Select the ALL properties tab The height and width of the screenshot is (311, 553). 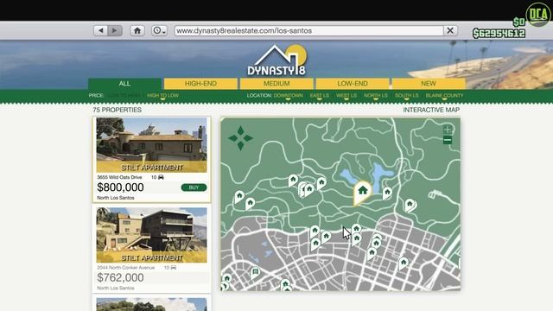pyautogui.click(x=124, y=84)
